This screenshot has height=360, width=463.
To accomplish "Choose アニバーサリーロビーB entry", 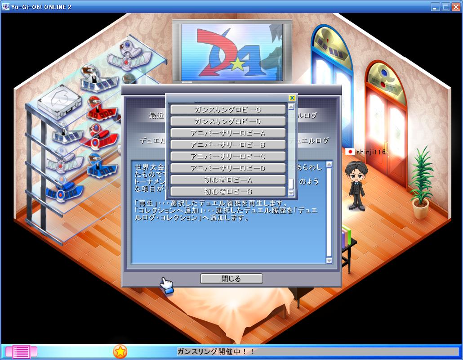I will tap(228, 145).
